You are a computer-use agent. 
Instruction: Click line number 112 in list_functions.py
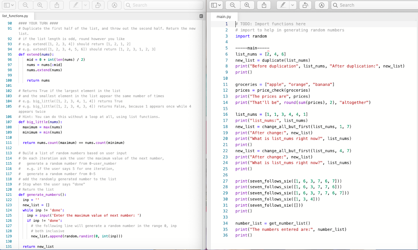pos(9,148)
